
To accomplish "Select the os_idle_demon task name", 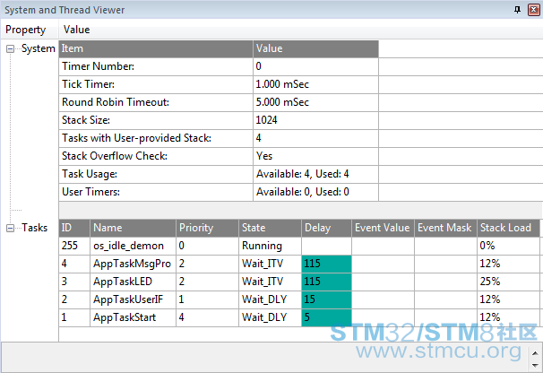I will [128, 246].
